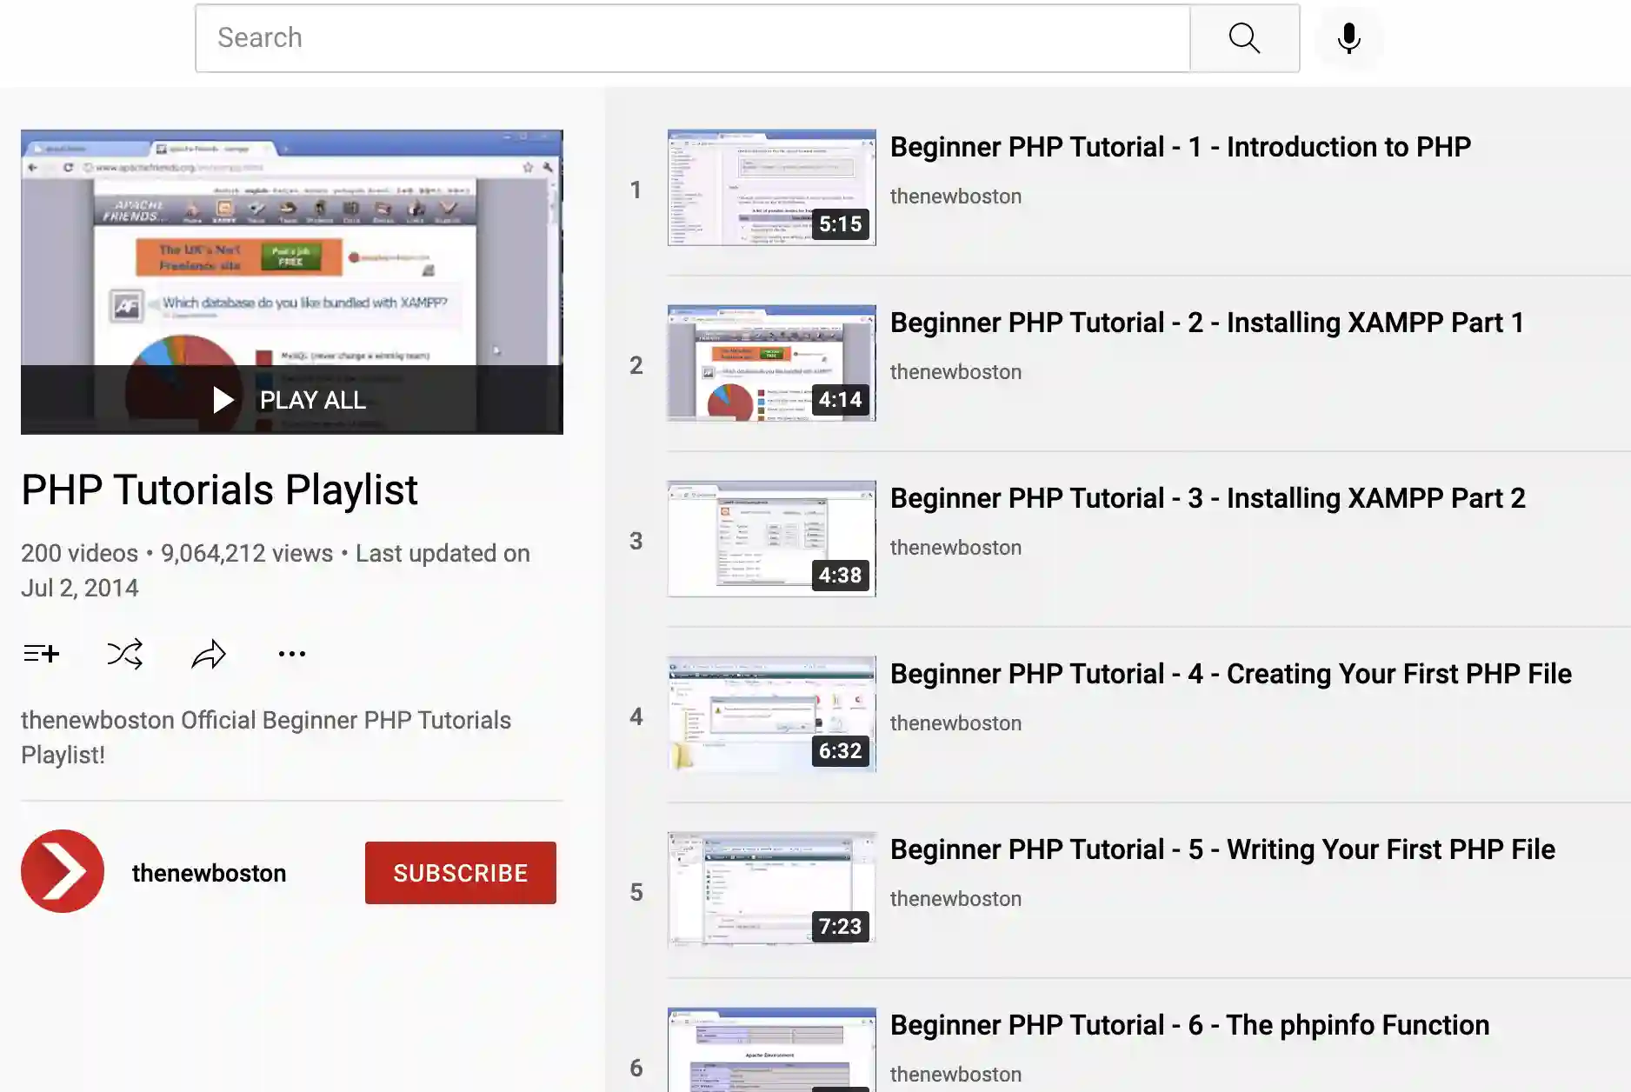Click the playlist description text
The image size is (1631, 1092).
pos(266,737)
